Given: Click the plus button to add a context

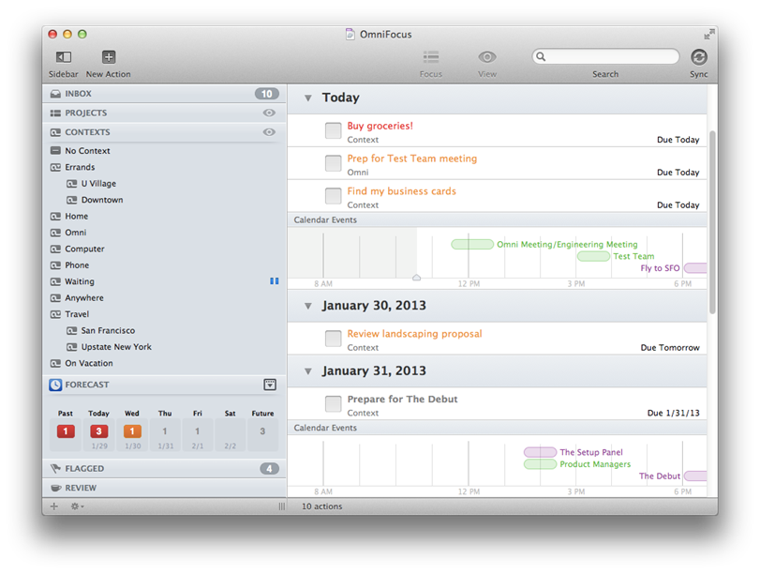Looking at the screenshot, I should pos(53,506).
